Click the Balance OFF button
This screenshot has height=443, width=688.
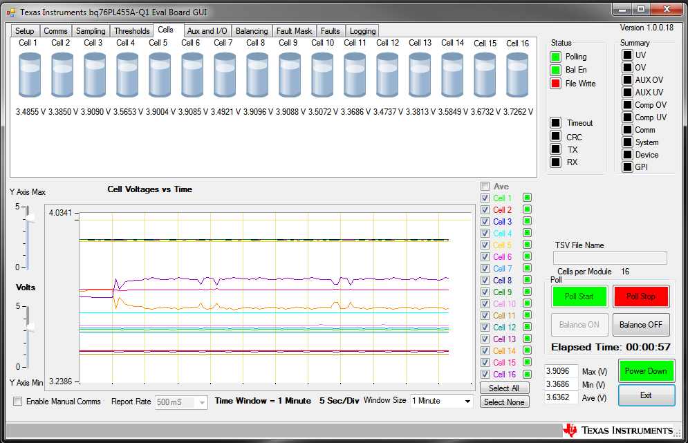(x=640, y=325)
